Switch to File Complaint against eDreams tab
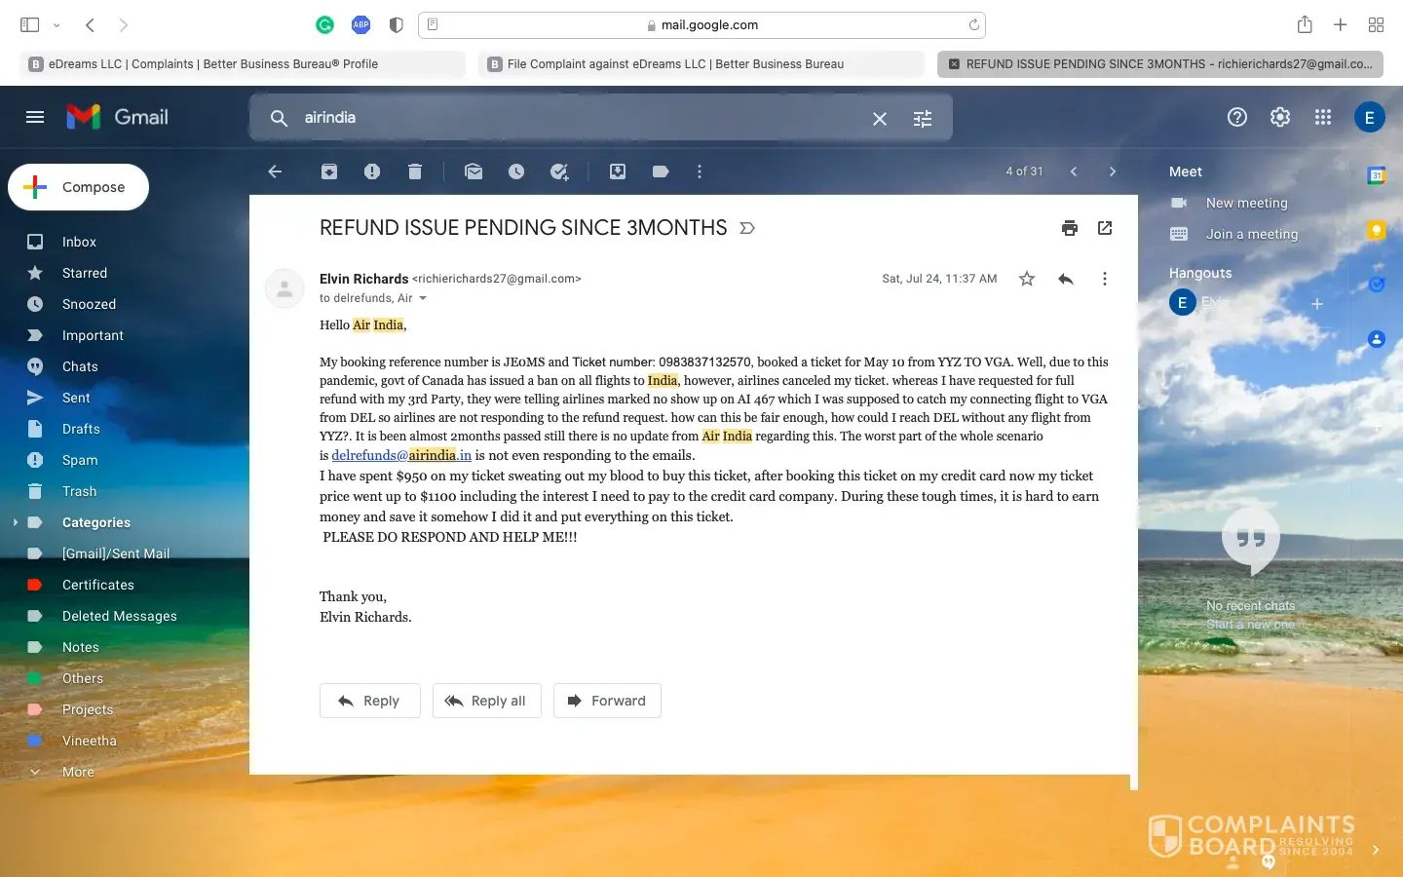This screenshot has width=1403, height=877. pyautogui.click(x=701, y=64)
